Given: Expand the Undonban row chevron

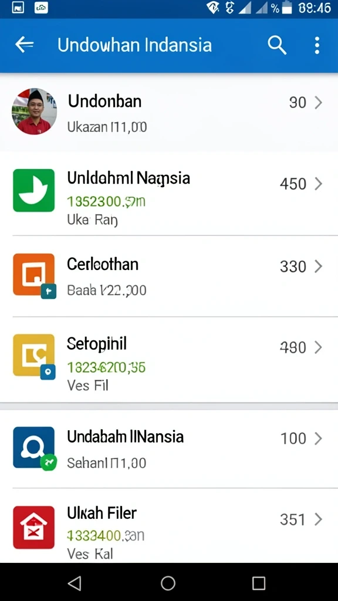Looking at the screenshot, I should tap(319, 102).
